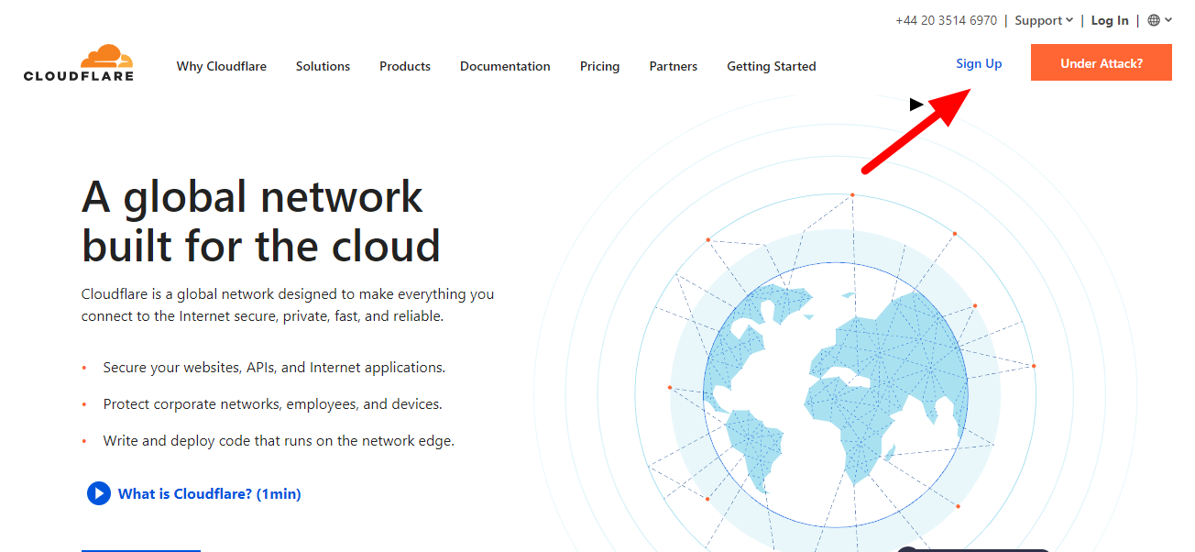Open the Why Cloudflare menu

click(222, 66)
